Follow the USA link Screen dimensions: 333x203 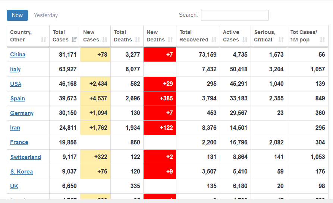16,84
